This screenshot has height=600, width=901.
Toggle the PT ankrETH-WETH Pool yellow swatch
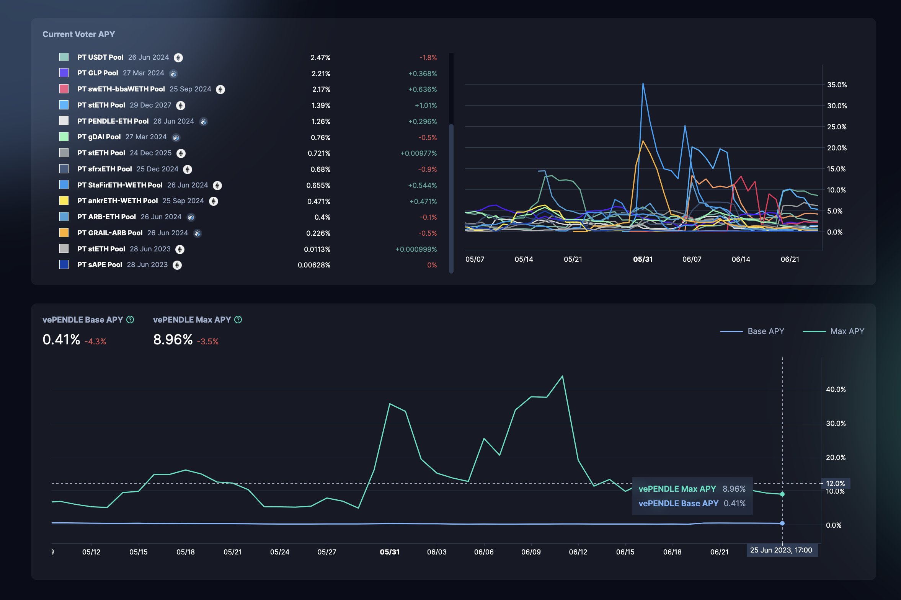64,201
